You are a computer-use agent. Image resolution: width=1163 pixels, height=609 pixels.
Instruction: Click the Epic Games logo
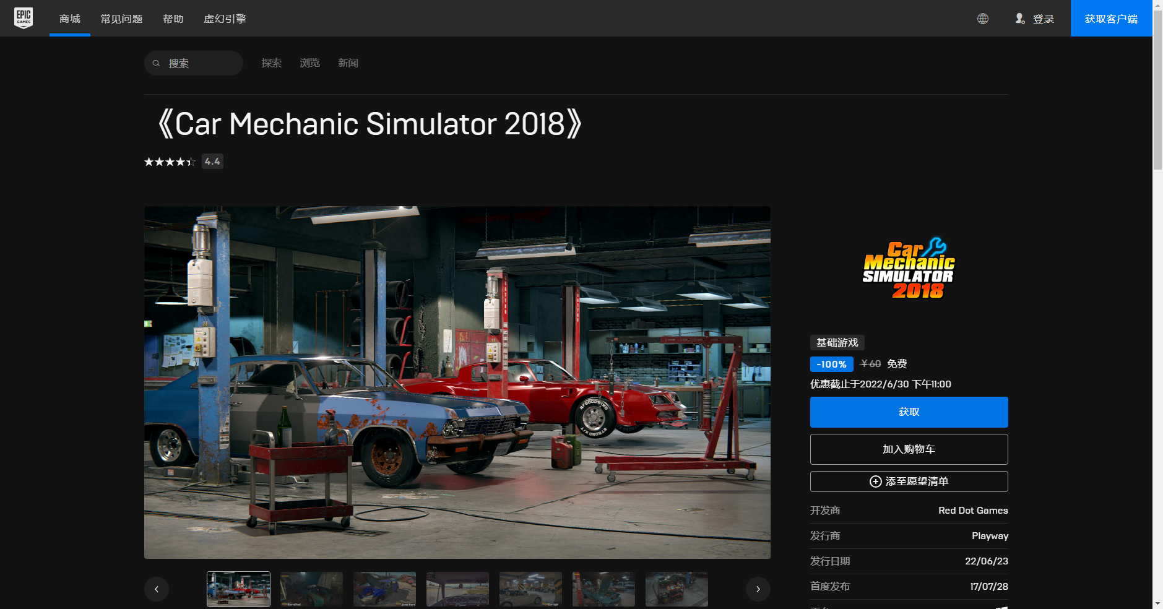pos(24,18)
